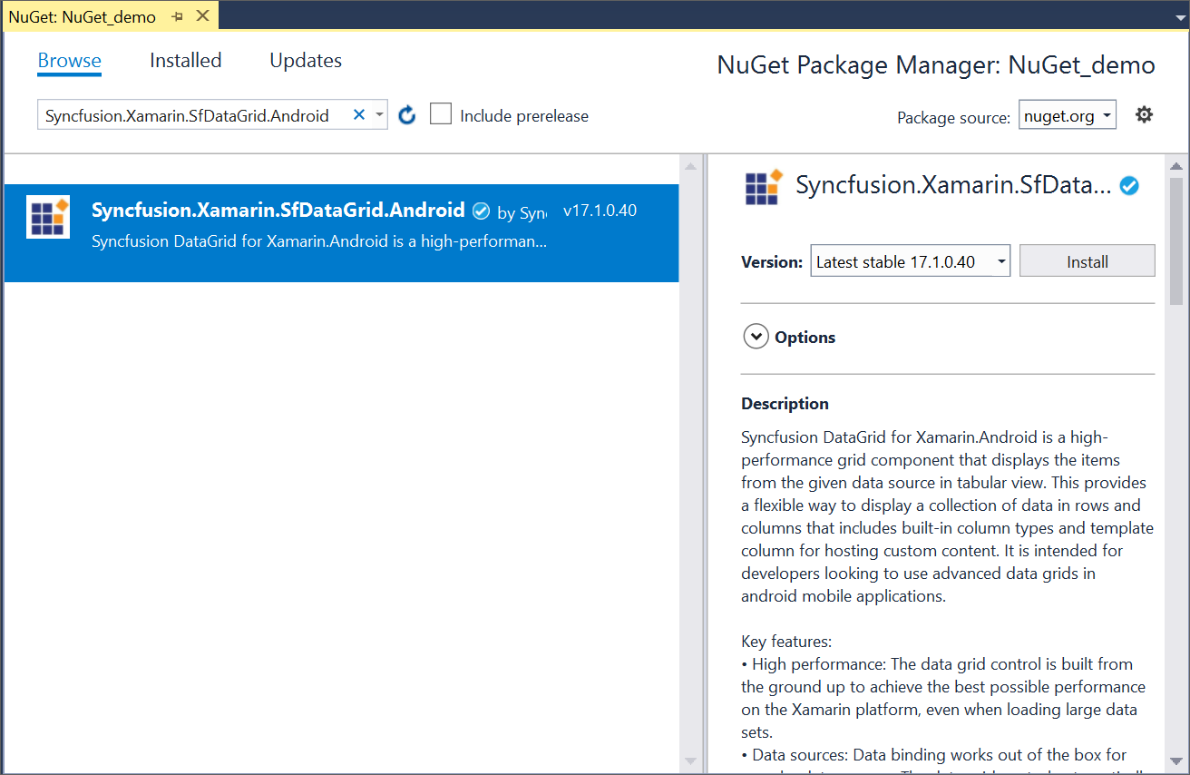Viewport: 1190px width, 775px height.
Task: Open the search history dropdown arrow
Action: (380, 114)
